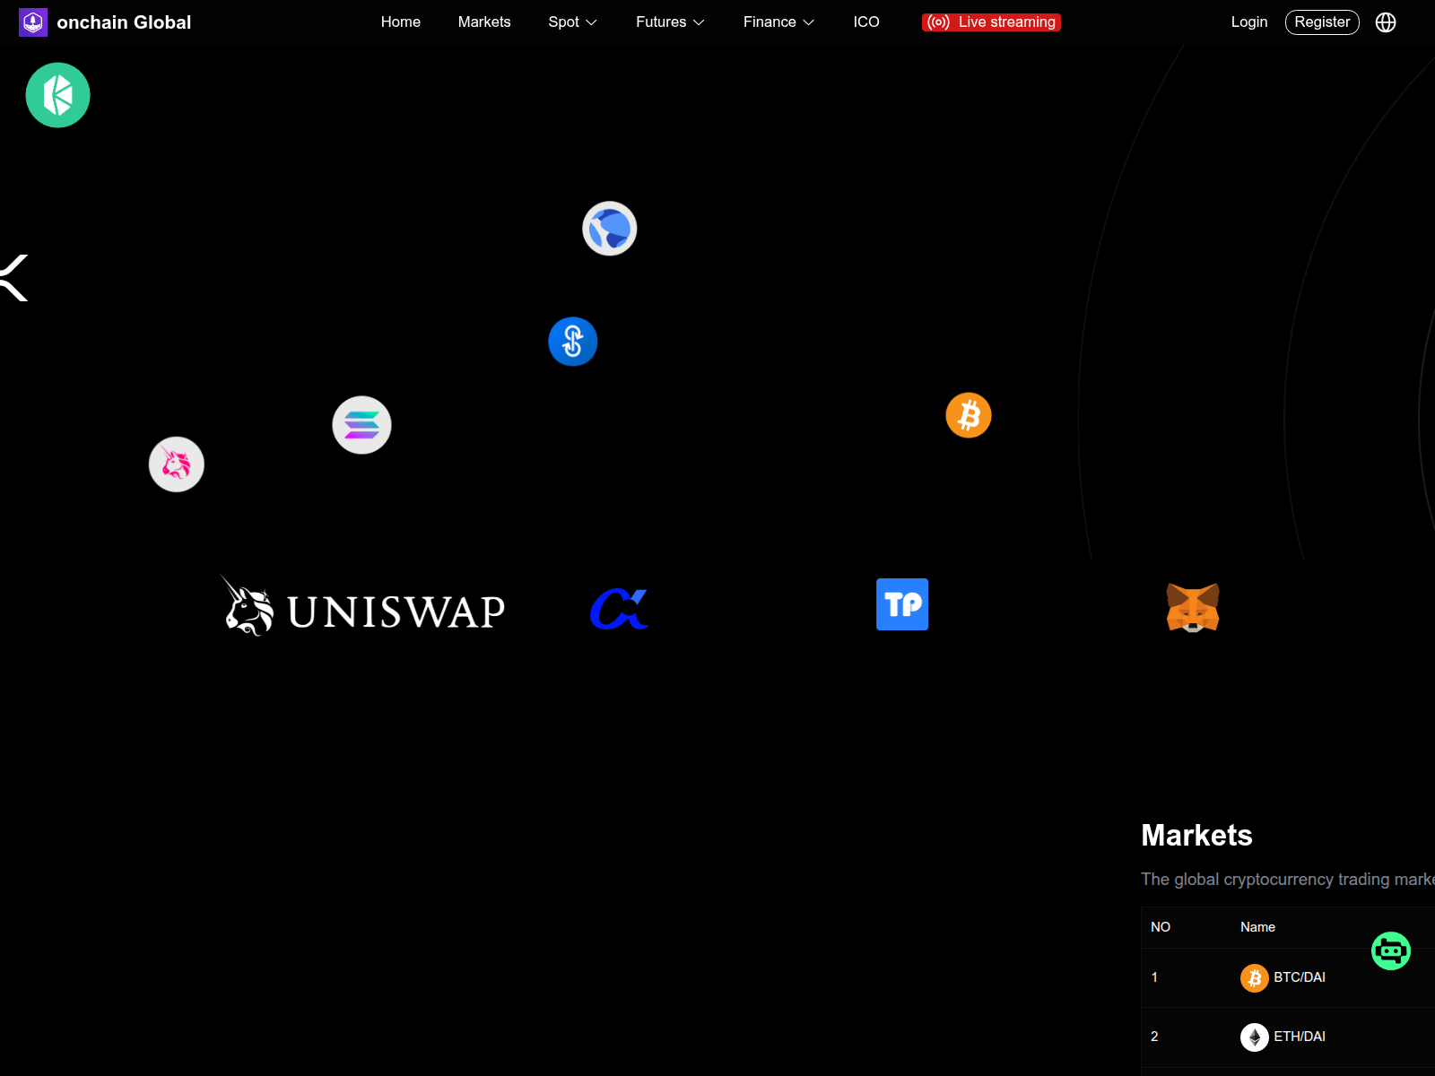Viewport: 1435px width, 1076px height.
Task: Open the green chat bot widget
Action: tap(1391, 950)
